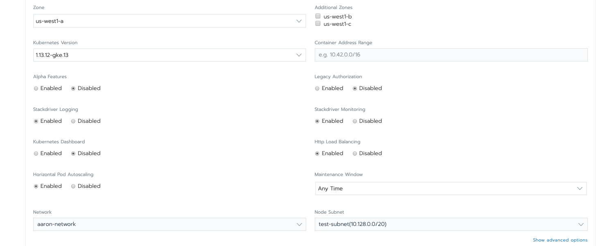Open the Node Subnet dropdown showing test-subnet
The width and height of the screenshot is (616, 246).
tap(450, 224)
